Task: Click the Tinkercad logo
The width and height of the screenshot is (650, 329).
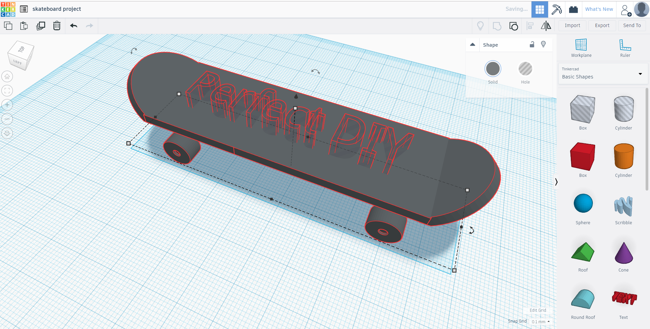Action: point(8,9)
